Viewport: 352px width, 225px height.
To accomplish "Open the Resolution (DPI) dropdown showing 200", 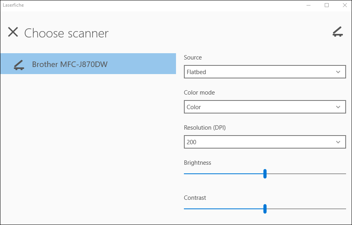I will pos(265,142).
